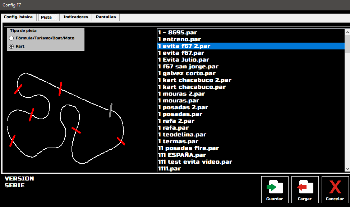The height and width of the screenshot is (207, 350).
Task: Select file '1 kart chacabuco 2.par'
Action: [251, 80]
